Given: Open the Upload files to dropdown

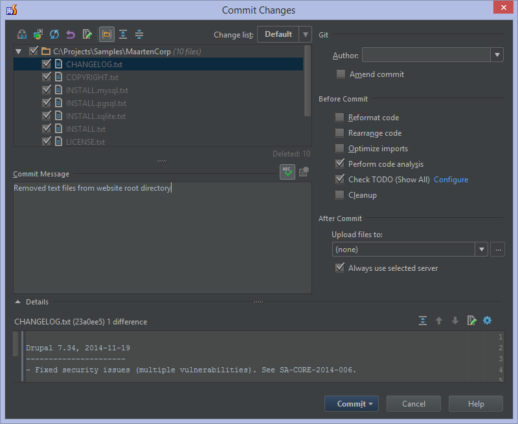Looking at the screenshot, I should pos(410,249).
